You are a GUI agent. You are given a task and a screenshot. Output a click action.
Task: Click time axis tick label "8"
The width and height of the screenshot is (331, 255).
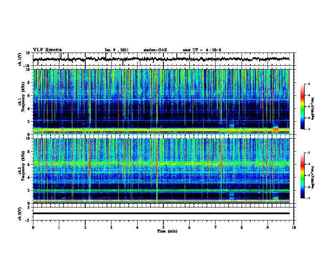point(242,227)
